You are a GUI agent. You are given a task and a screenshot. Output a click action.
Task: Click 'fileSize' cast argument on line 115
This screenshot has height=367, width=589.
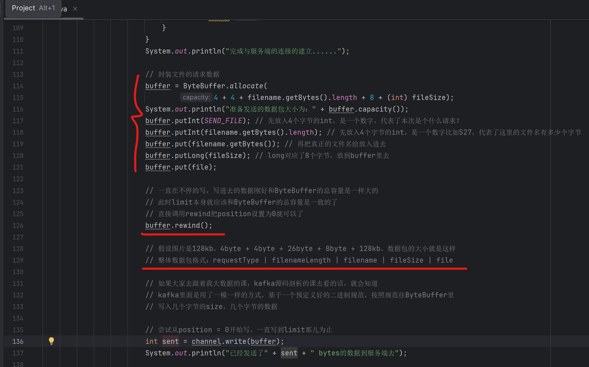[429, 98]
